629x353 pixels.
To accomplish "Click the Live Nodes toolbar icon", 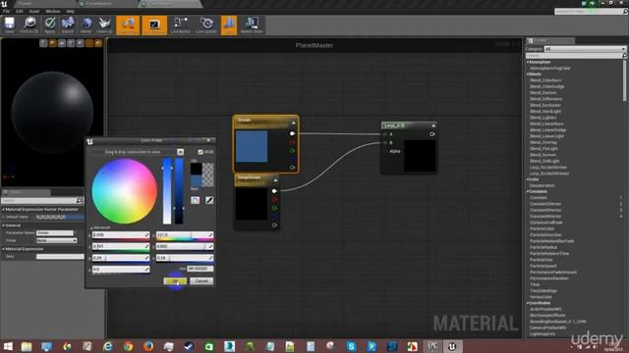I will pyautogui.click(x=180, y=25).
